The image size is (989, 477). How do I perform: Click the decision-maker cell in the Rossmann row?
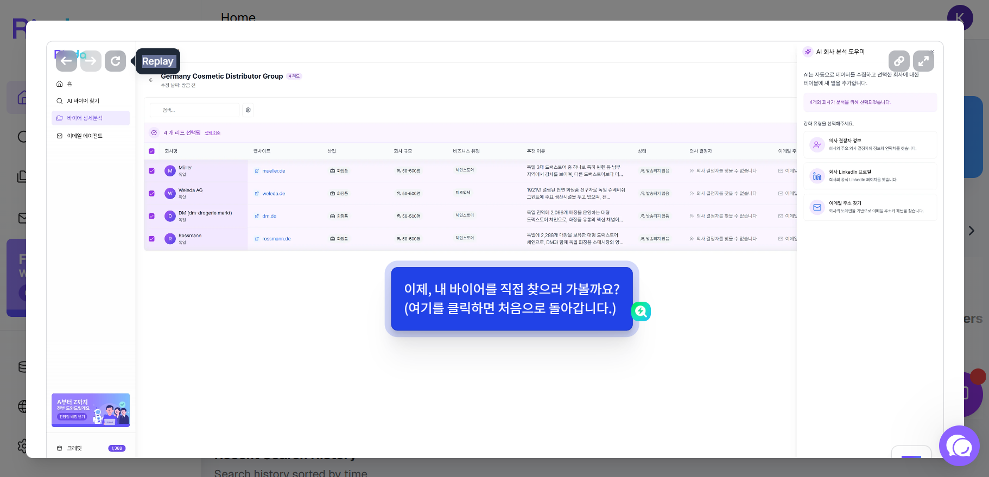(x=723, y=239)
